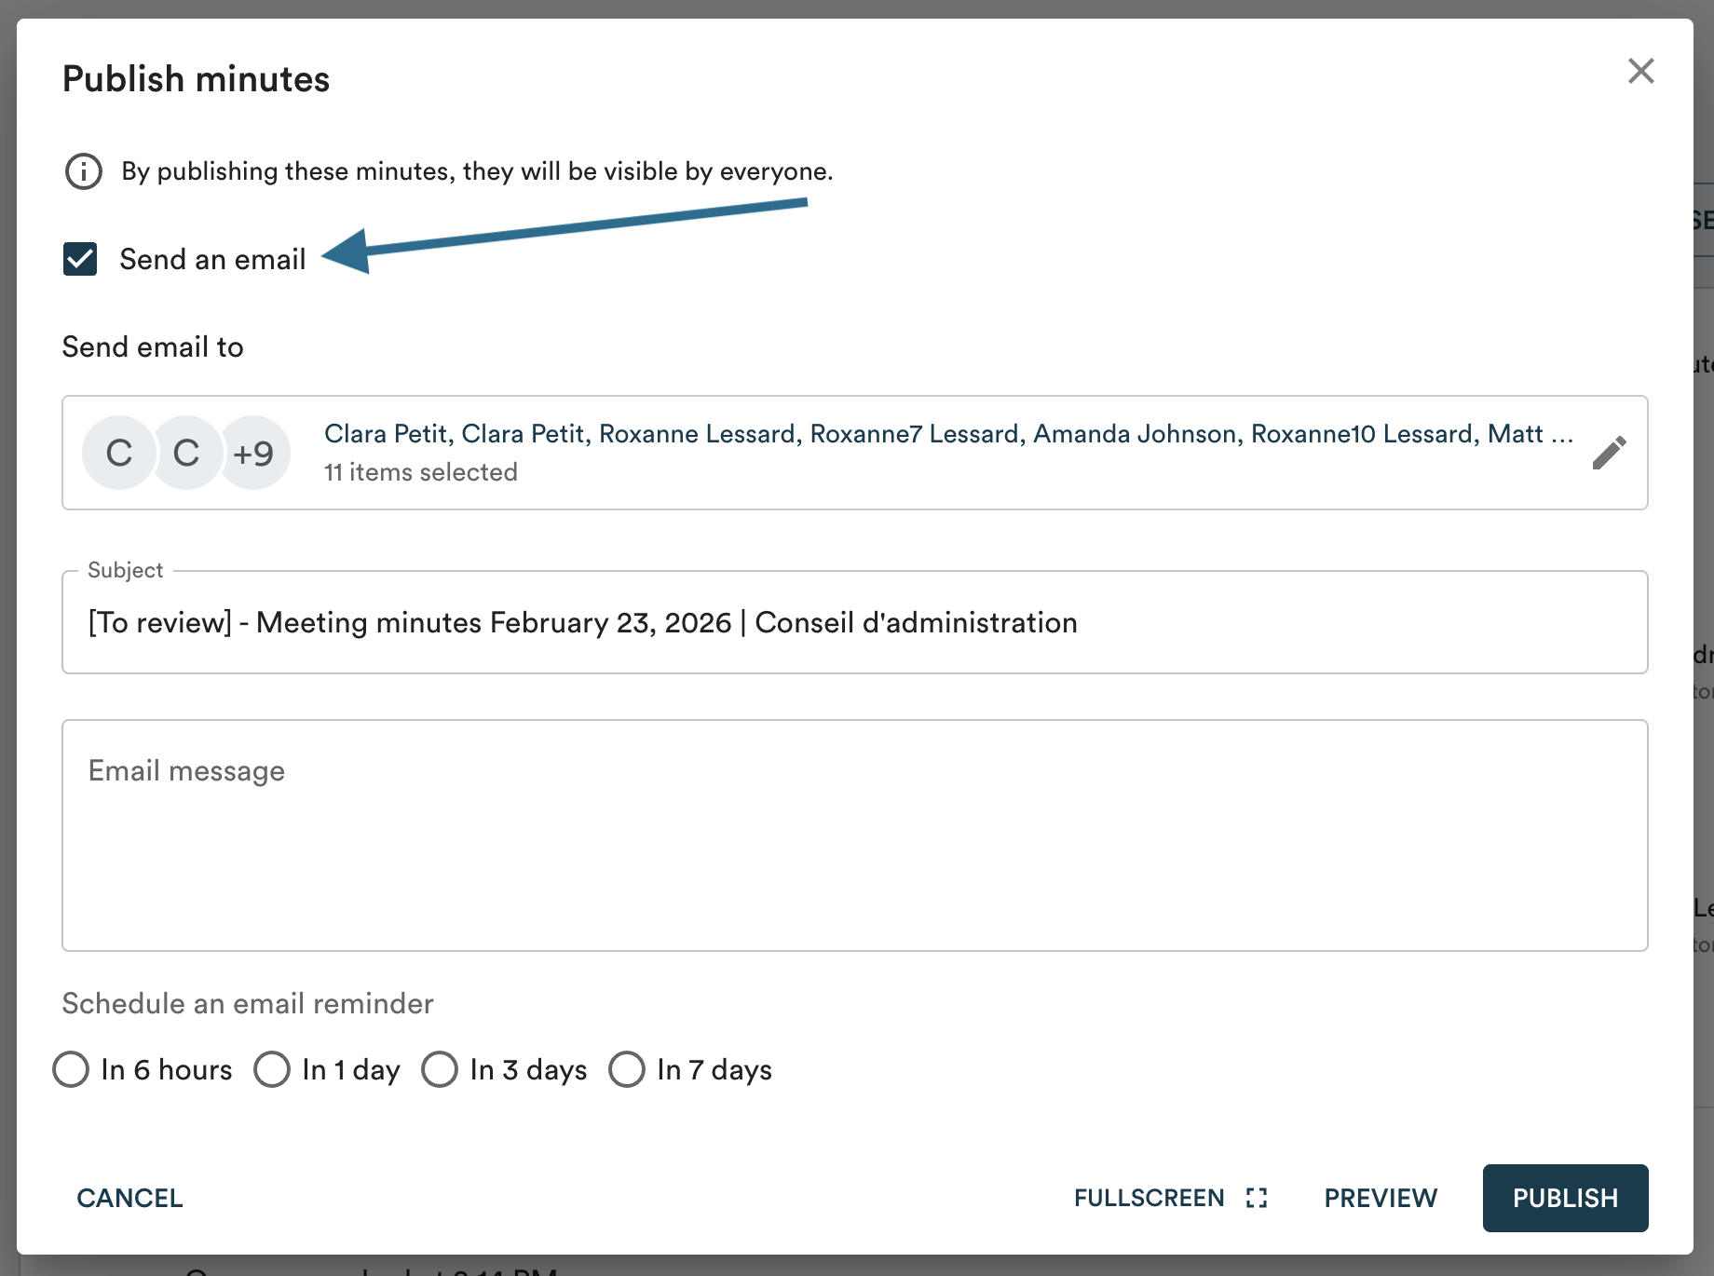Click the info circle icon
The height and width of the screenshot is (1276, 1714).
coord(84,171)
